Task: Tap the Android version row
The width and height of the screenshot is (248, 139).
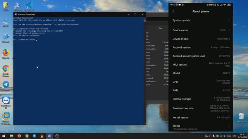Action: pyautogui.click(x=201, y=47)
